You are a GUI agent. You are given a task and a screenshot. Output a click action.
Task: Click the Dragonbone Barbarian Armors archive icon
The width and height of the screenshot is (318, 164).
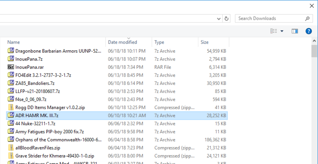[11, 51]
